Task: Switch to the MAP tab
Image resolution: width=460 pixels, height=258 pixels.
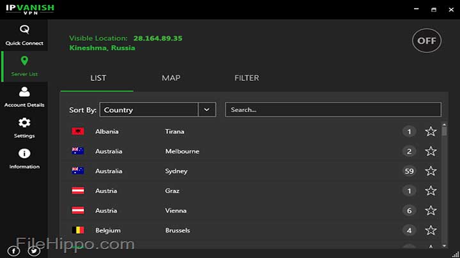Action: tap(171, 78)
